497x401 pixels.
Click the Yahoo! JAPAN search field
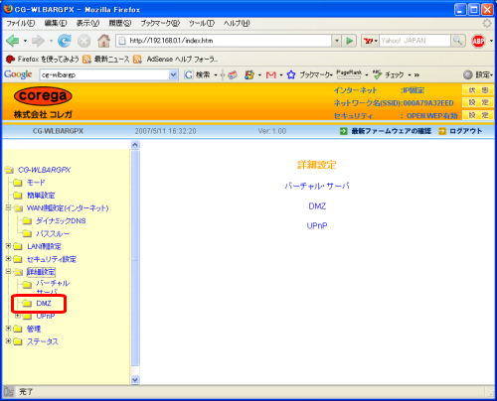(414, 41)
